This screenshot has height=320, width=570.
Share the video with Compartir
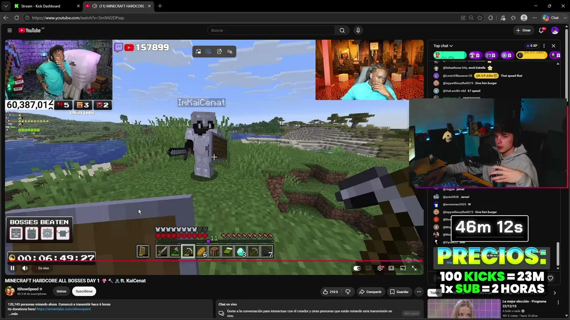pos(370,292)
